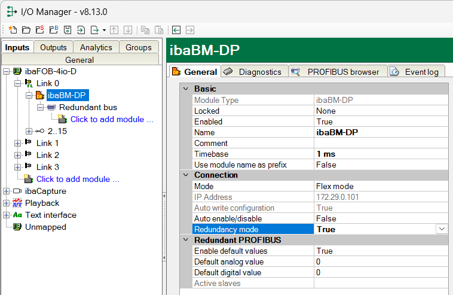Collapse the ibaBM-DP tree node
The height and width of the screenshot is (295, 453).
(29, 96)
